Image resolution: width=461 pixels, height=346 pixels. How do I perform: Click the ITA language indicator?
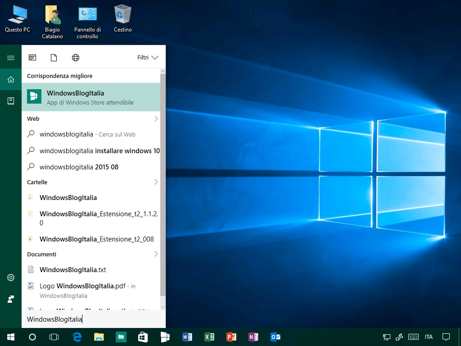tap(429, 337)
